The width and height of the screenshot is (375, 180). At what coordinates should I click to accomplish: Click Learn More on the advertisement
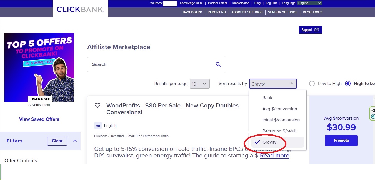click(40, 99)
